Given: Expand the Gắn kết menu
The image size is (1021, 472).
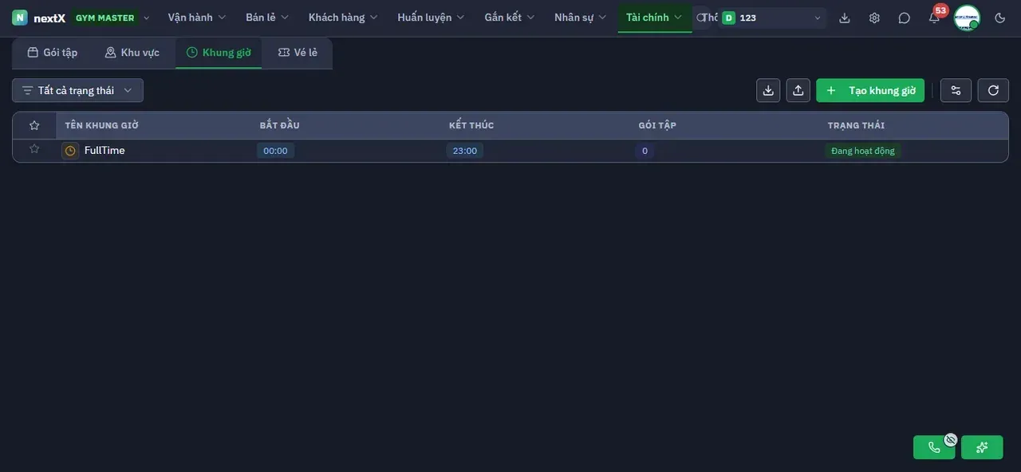Looking at the screenshot, I should pyautogui.click(x=510, y=18).
